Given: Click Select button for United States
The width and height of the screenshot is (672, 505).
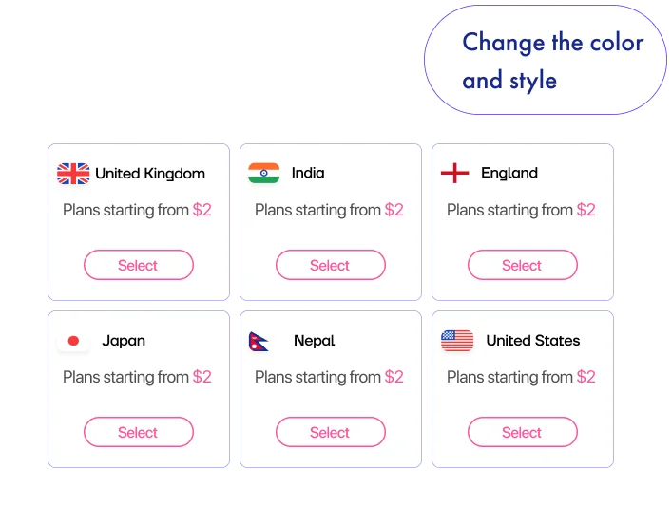Looking at the screenshot, I should coord(522,433).
